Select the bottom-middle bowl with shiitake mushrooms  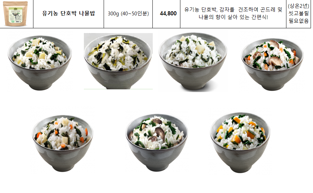point(157,143)
